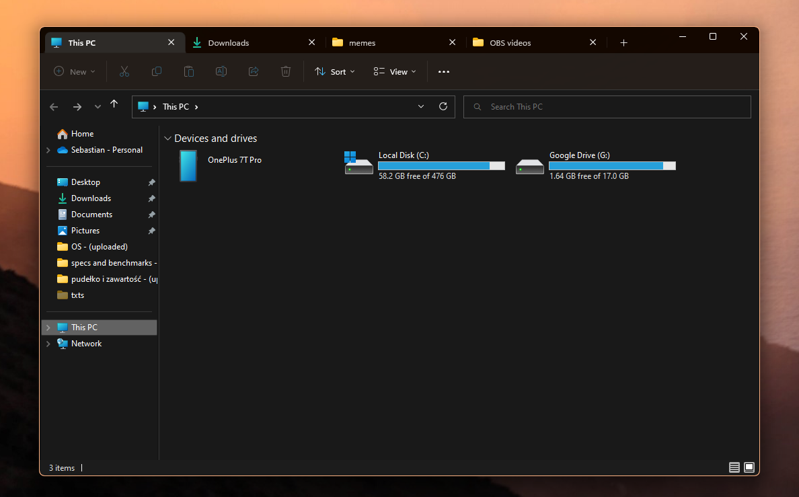Viewport: 799px width, 497px height.
Task: Switch to large icons view in status bar
Action: click(x=749, y=467)
